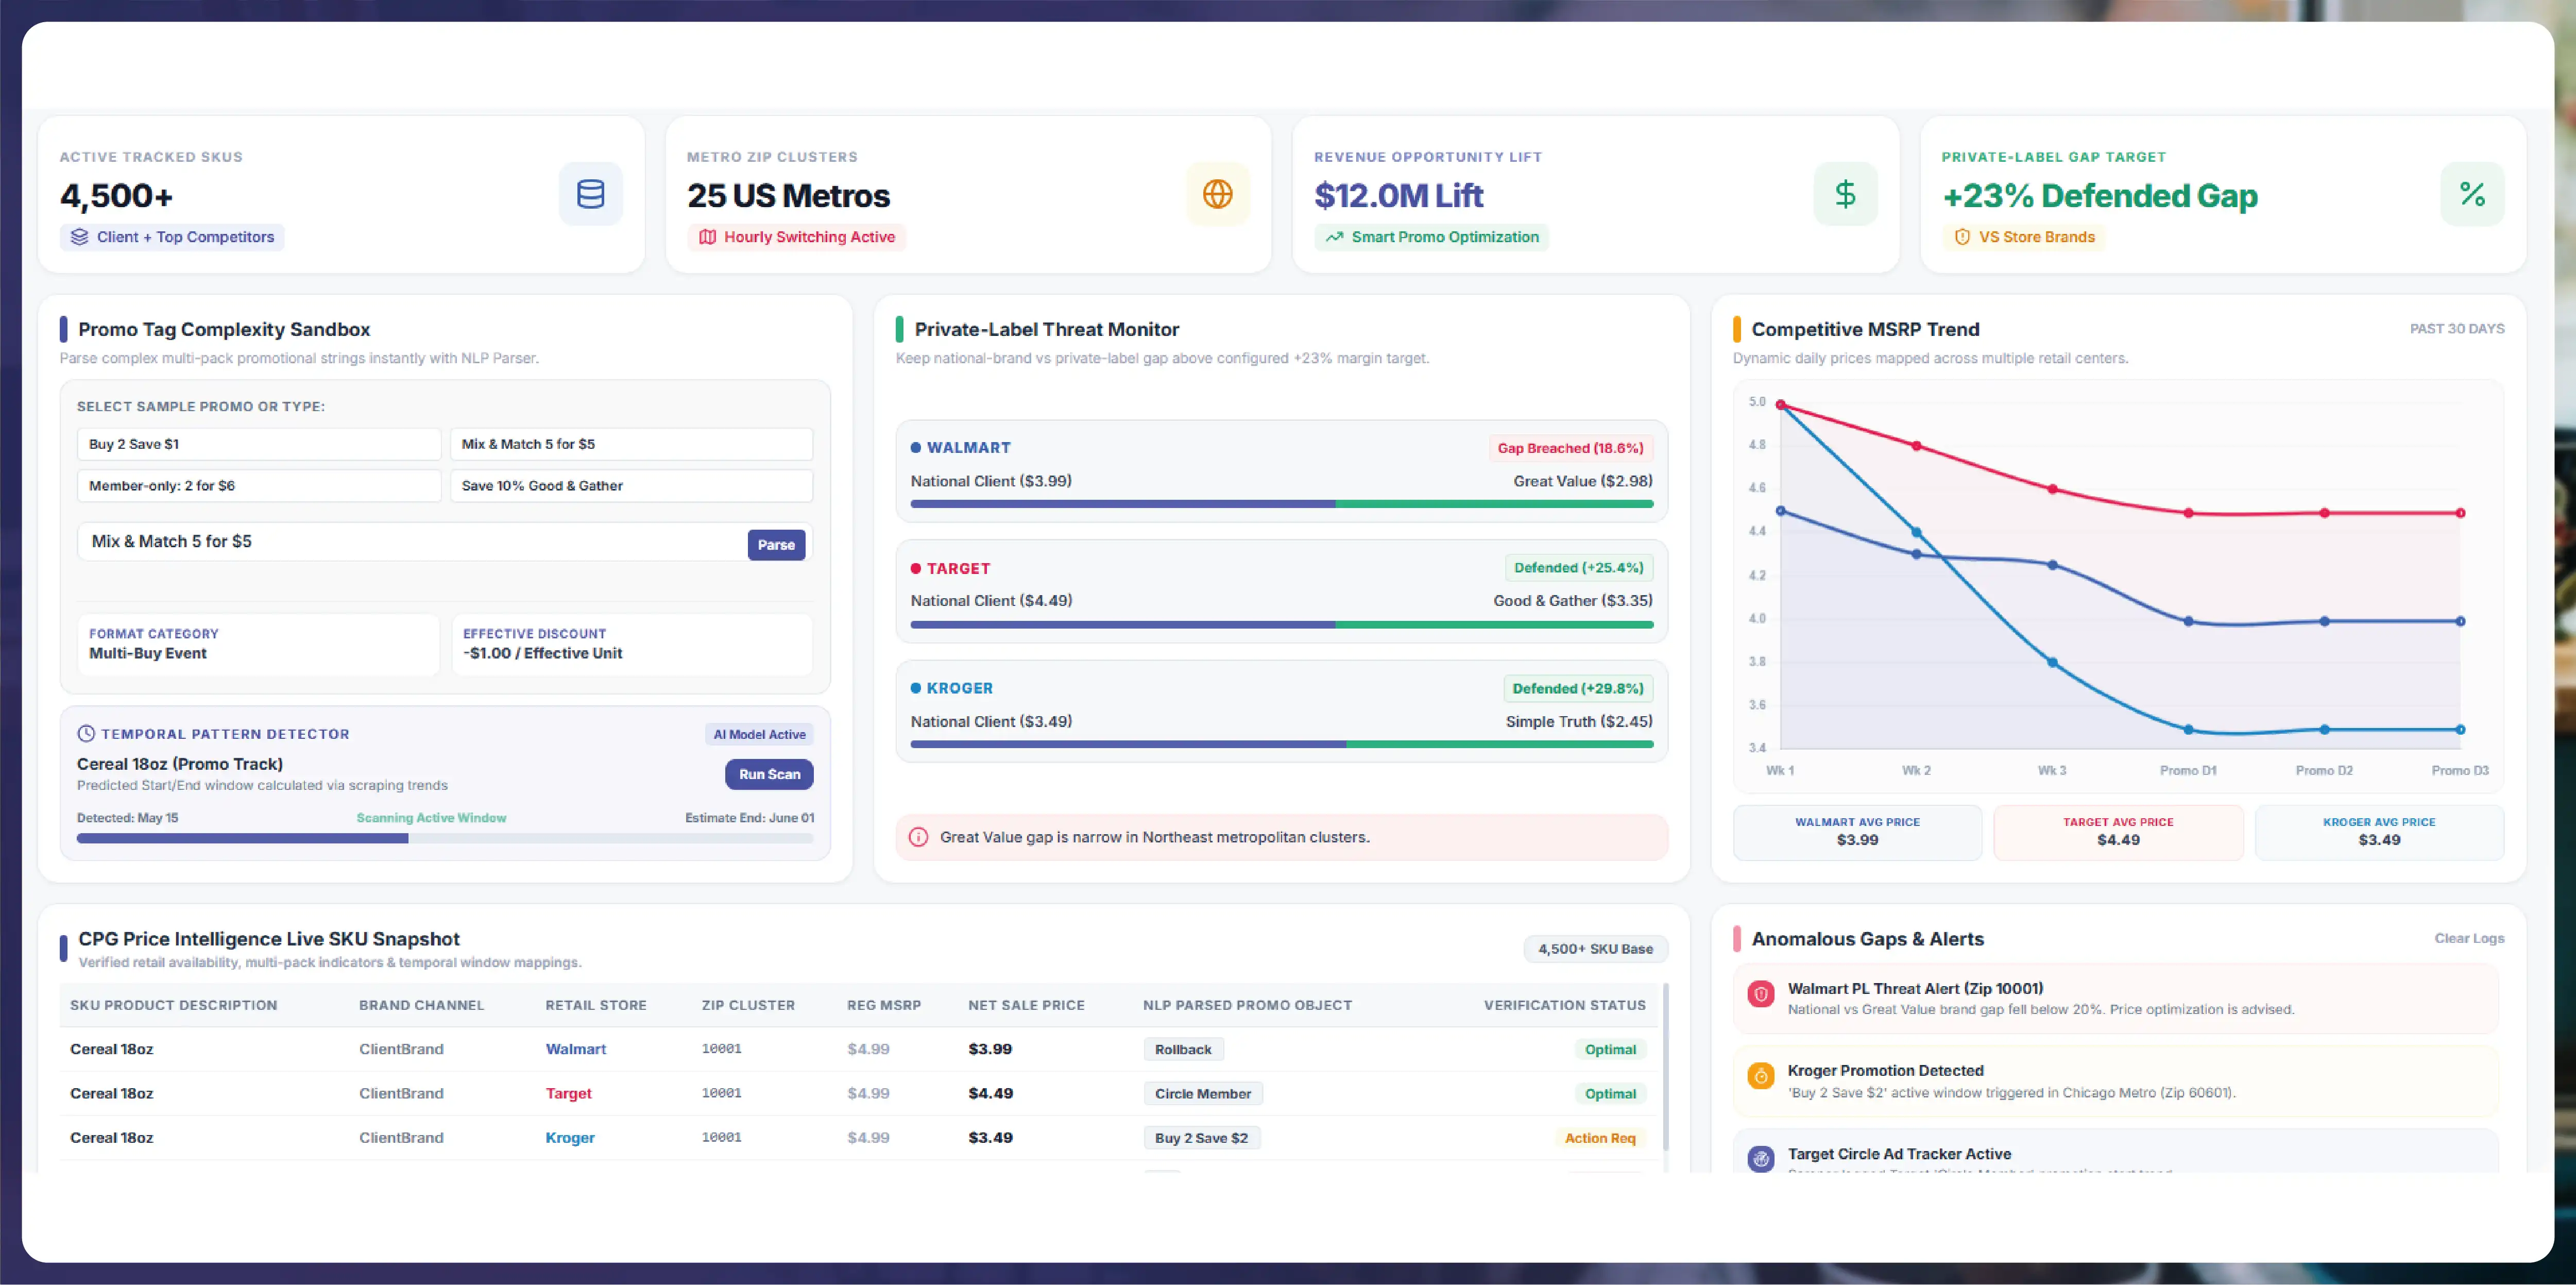Screen dimensions: 2576x1285
Task: Click the Defended (+29.8%) badge
Action: click(1577, 688)
